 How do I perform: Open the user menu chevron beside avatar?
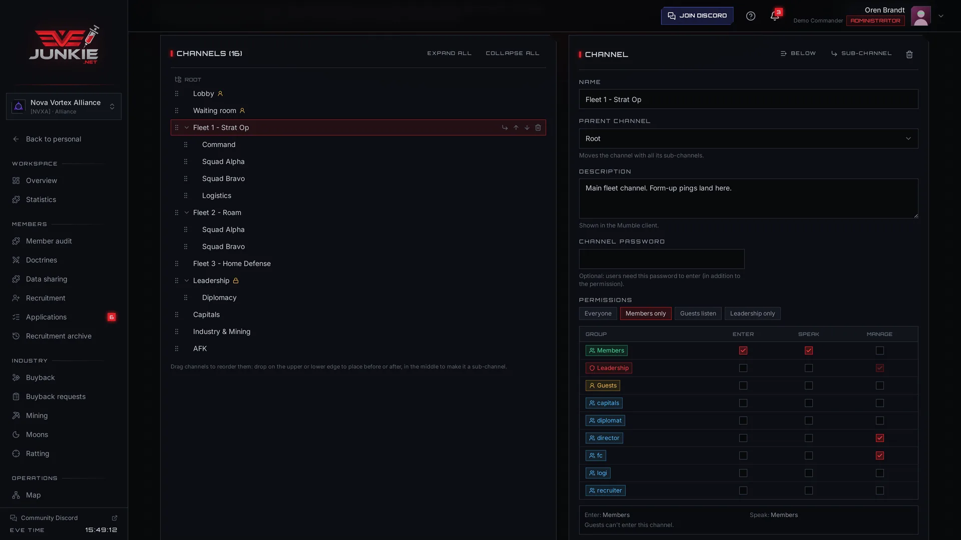(941, 16)
